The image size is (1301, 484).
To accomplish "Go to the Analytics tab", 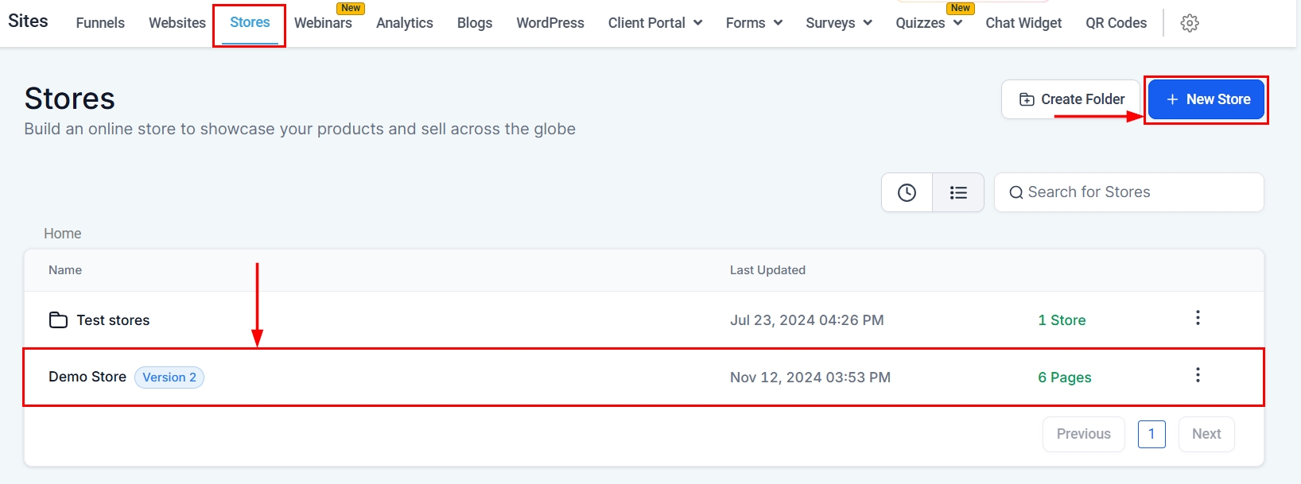I will pyautogui.click(x=404, y=23).
